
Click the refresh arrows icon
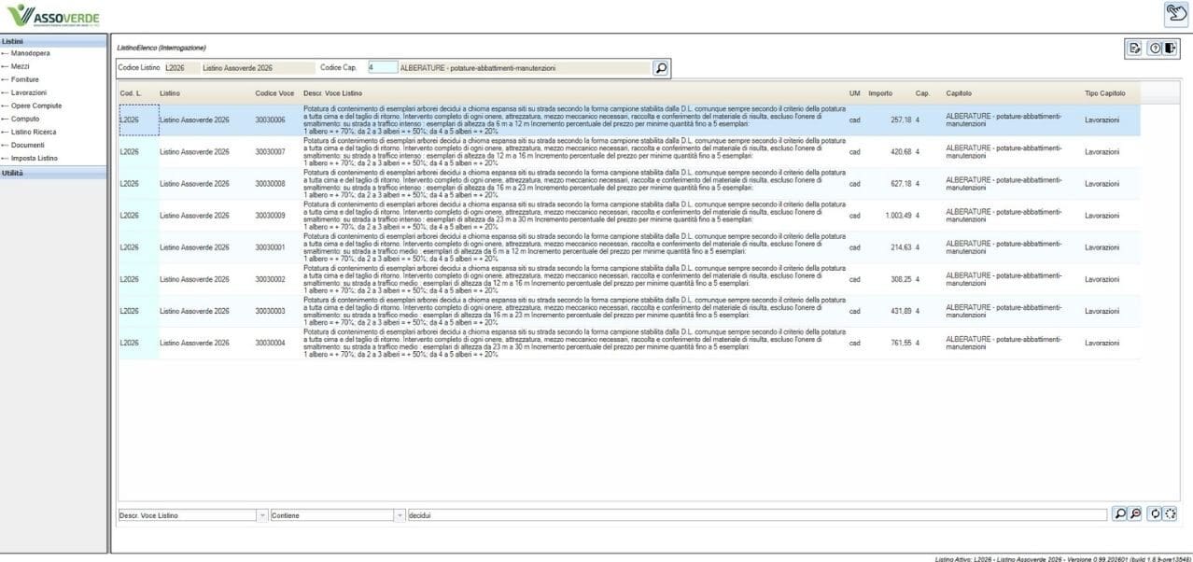(1156, 514)
